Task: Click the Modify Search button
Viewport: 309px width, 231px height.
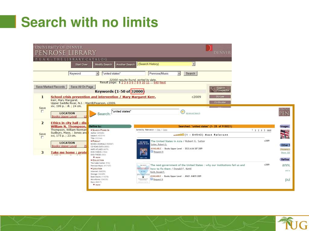Action: [104, 65]
